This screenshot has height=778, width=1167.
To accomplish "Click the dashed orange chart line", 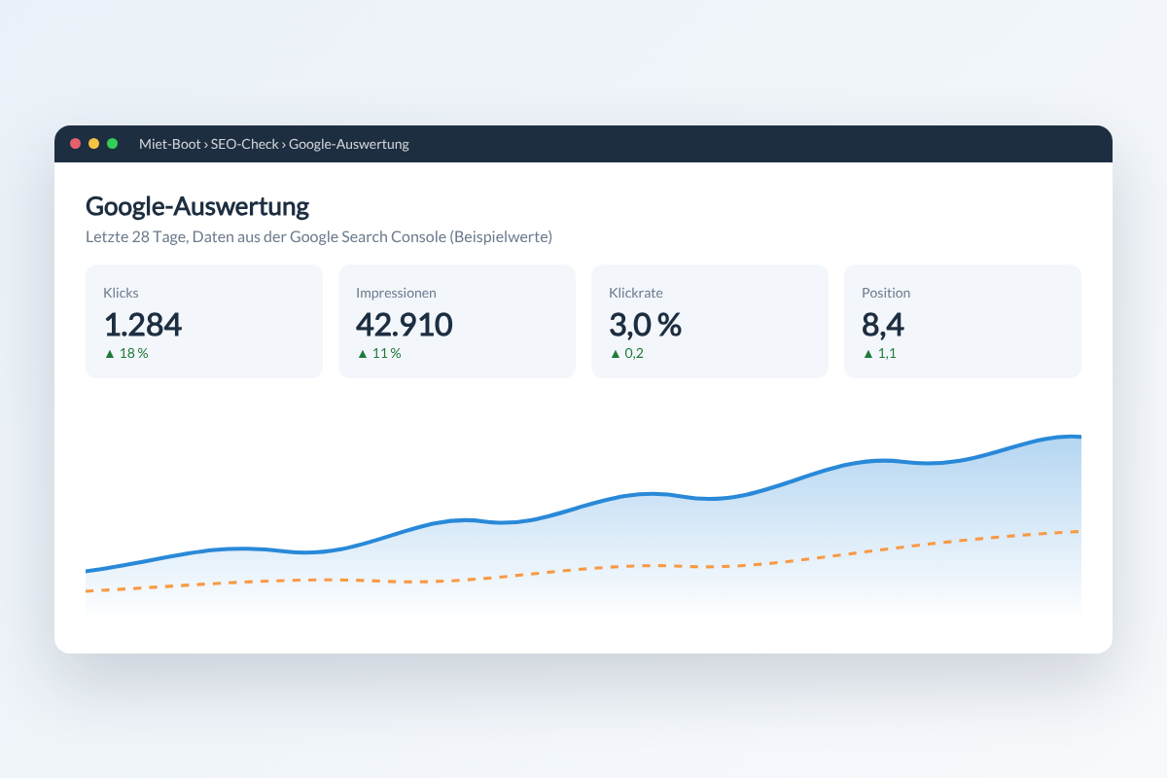I will (x=583, y=570).
